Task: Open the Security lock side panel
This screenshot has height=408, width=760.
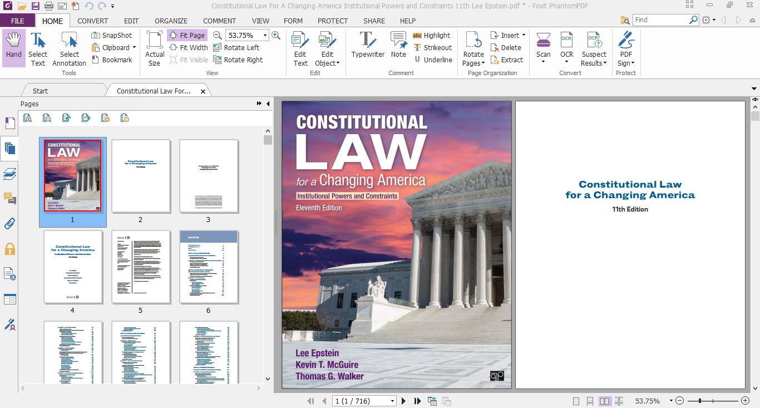Action: [x=9, y=249]
